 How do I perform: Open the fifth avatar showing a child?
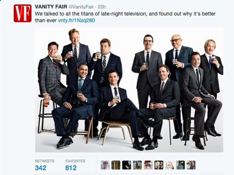(x=148, y=165)
